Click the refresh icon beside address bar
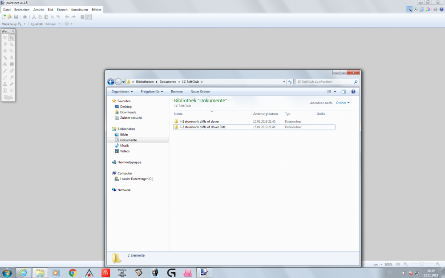This screenshot has width=445, height=278. [290, 82]
